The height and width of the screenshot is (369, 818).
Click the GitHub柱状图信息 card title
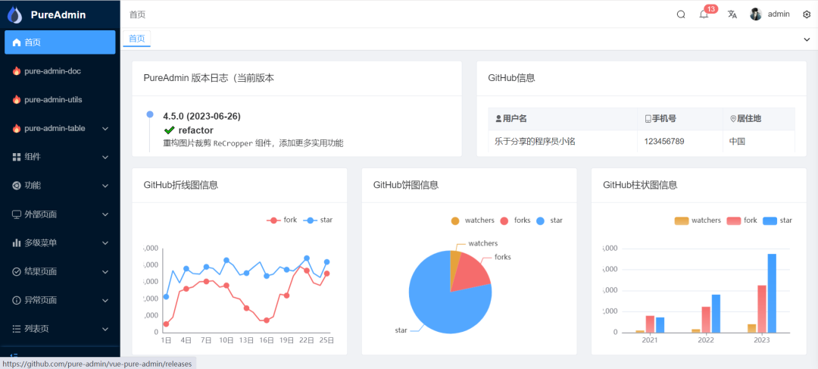tap(640, 185)
